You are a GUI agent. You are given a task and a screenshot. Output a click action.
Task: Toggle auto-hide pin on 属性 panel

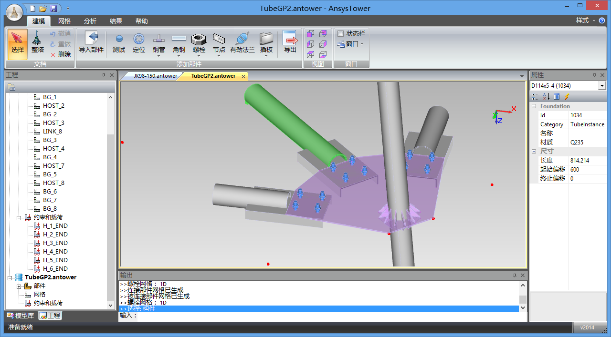595,75
